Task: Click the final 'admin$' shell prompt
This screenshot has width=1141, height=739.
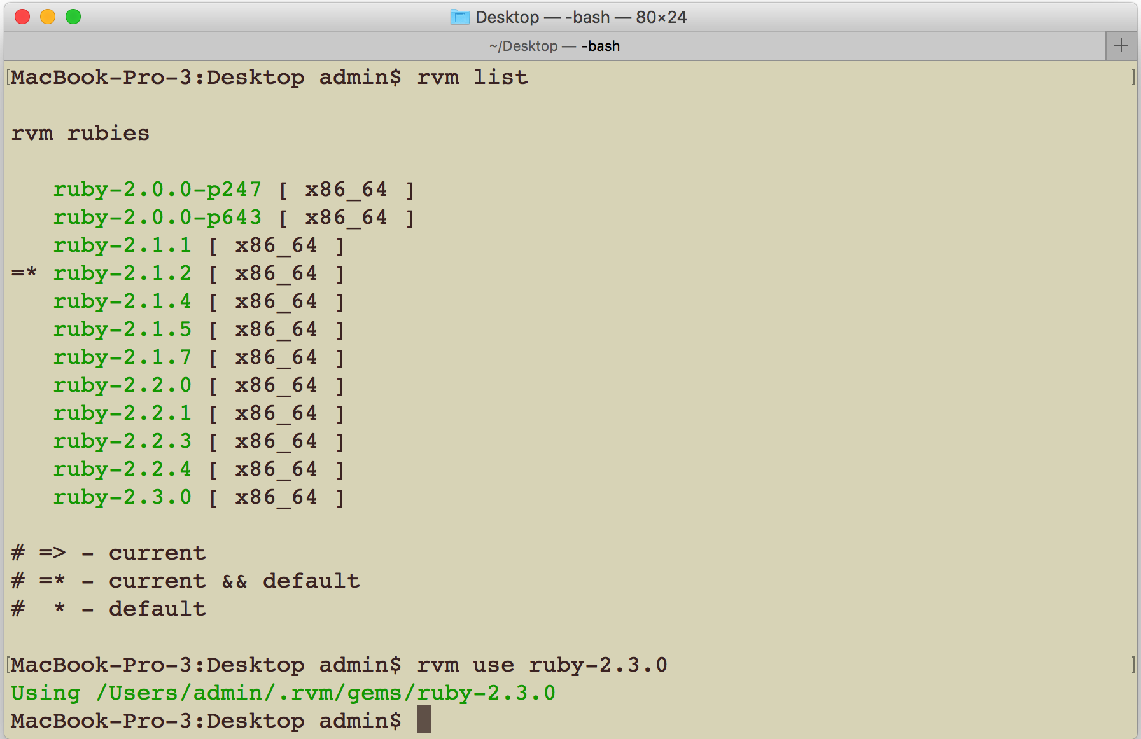Action: (361, 720)
